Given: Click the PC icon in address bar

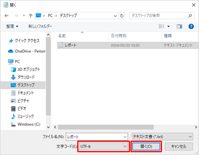Looking at the screenshot, I should point(39,16).
